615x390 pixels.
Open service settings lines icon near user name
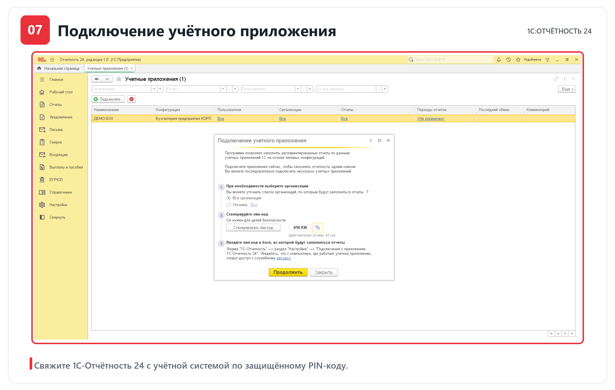point(548,59)
